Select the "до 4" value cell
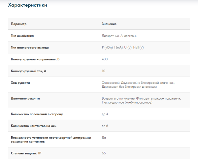This screenshot has width=198, height=160. click(x=105, y=114)
